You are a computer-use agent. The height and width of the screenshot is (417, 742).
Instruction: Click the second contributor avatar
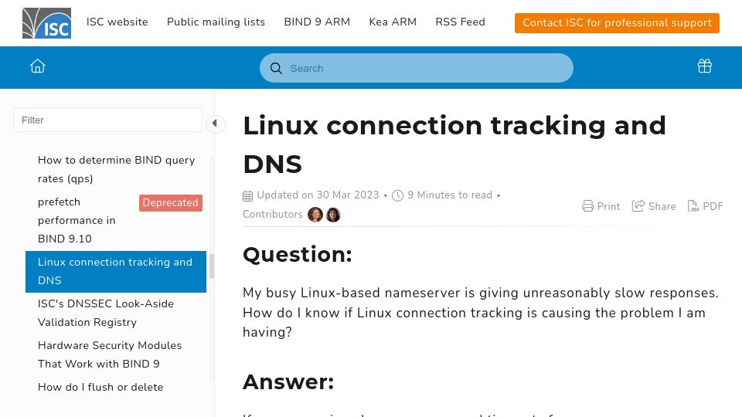click(x=333, y=215)
